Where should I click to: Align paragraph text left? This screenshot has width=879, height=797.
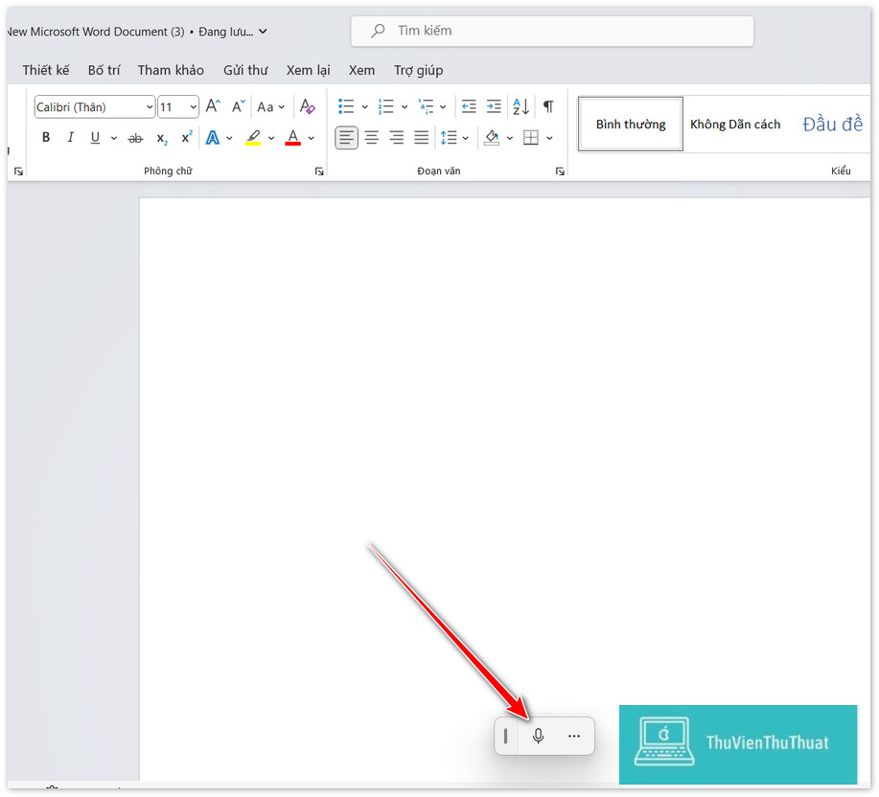346,138
